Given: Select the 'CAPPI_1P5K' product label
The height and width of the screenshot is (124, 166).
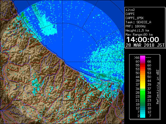Looking at the screenshot, I should coord(135,18).
